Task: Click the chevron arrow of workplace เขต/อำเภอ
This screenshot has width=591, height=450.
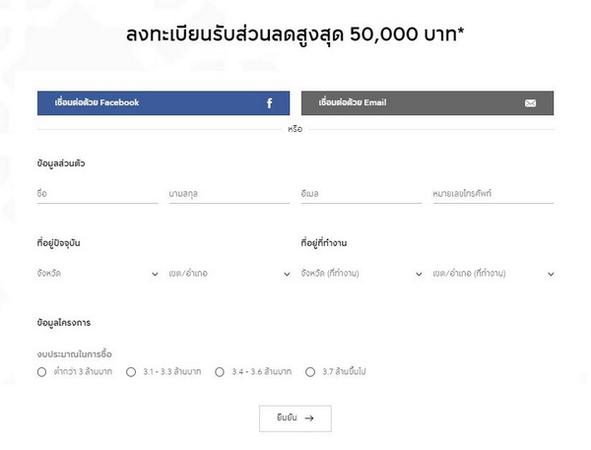Action: (x=551, y=274)
